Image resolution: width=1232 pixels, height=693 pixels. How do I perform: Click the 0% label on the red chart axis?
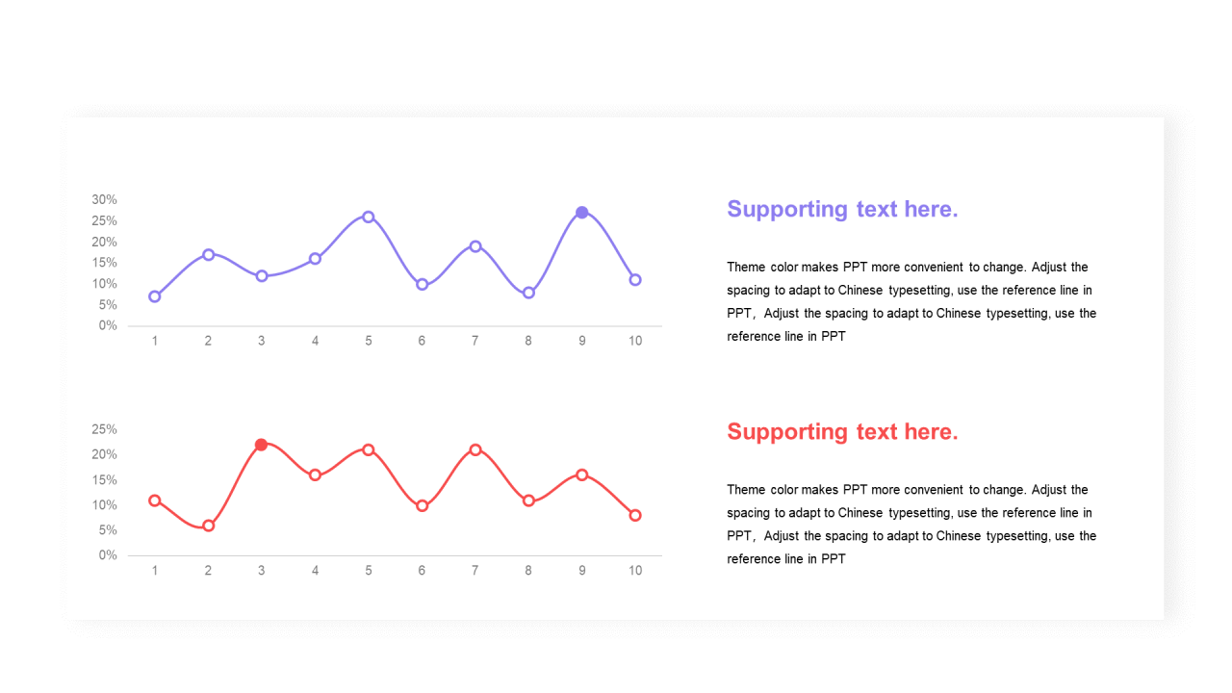[x=107, y=555]
